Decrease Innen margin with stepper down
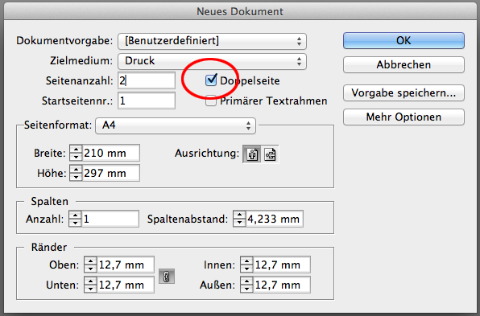 point(246,269)
